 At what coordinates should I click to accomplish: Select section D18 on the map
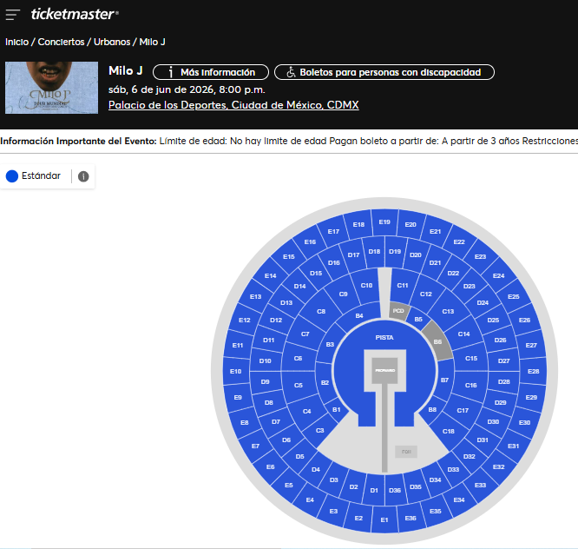click(374, 251)
